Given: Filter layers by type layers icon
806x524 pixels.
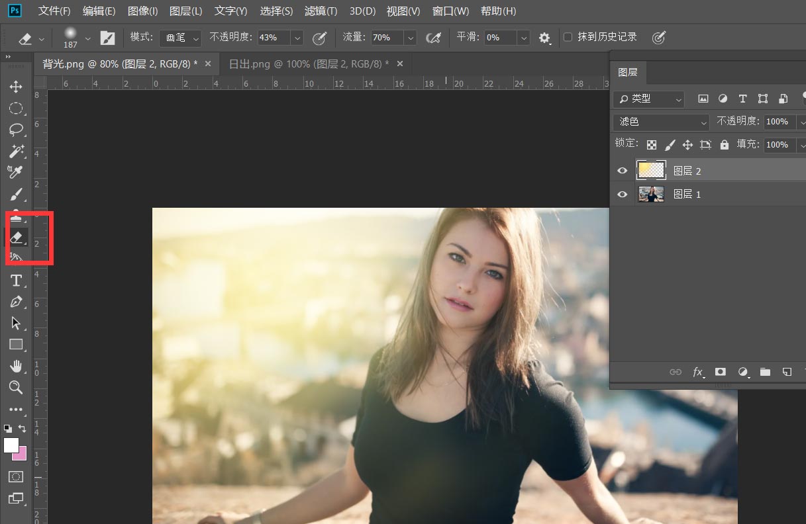Looking at the screenshot, I should (x=743, y=99).
